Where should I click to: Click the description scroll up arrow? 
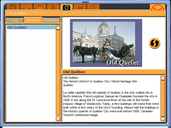pos(163,78)
